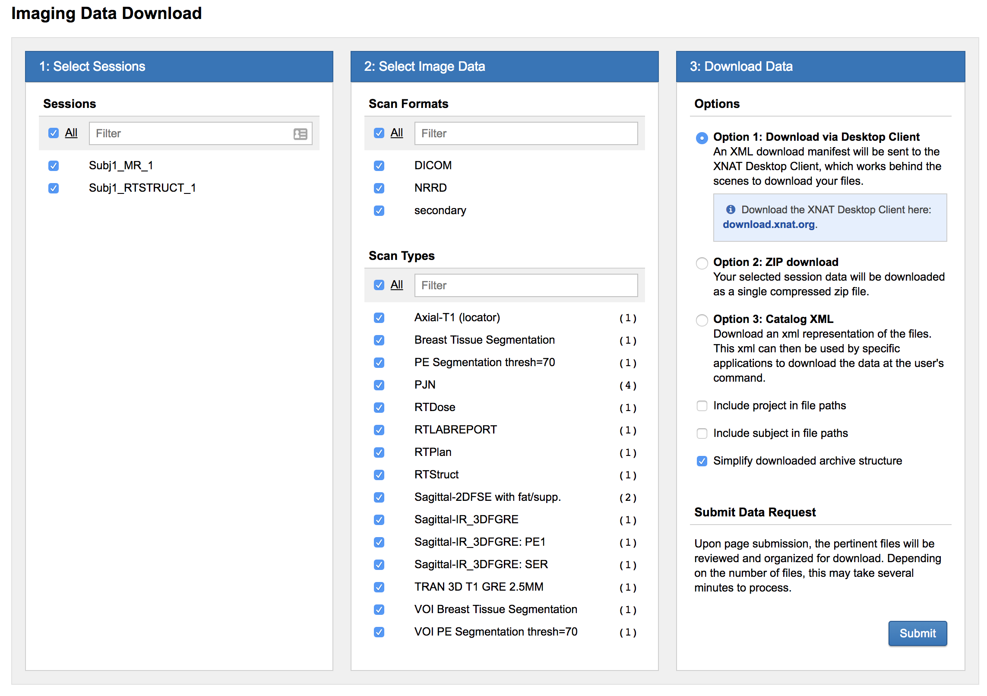Click the info icon beside Desktop Client notice
This screenshot has width=987, height=696.
click(731, 209)
